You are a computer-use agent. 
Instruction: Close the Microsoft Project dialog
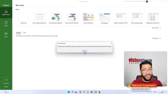click(x=111, y=43)
